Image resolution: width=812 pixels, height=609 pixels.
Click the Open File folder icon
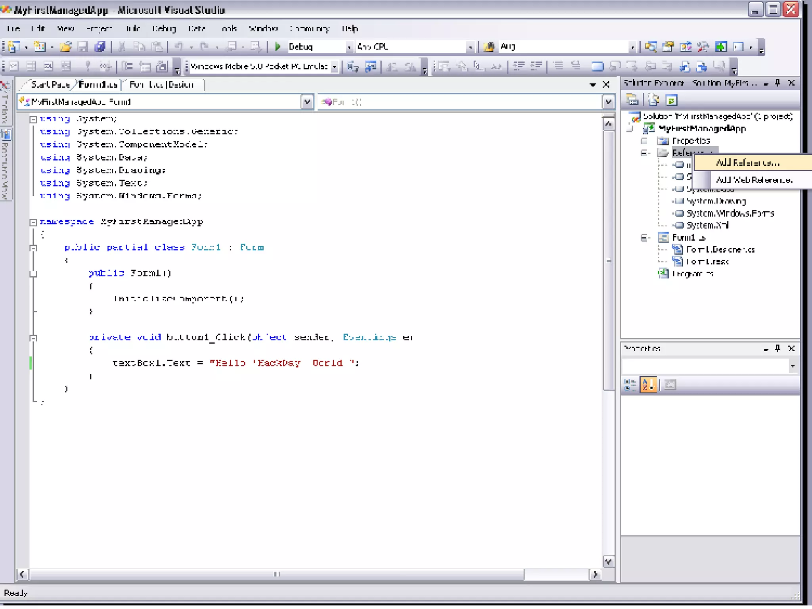pyautogui.click(x=65, y=47)
